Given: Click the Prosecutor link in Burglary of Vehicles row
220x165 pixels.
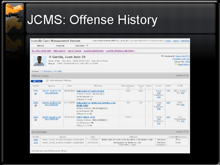Looking at the screenshot, I should coord(159,109).
